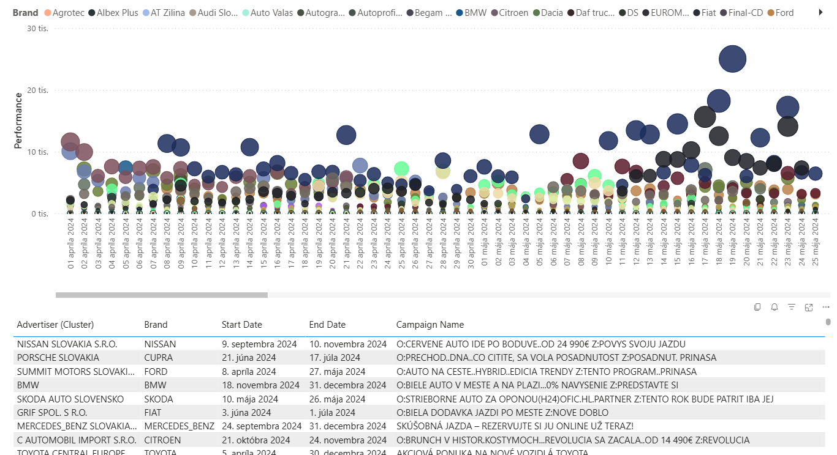Image resolution: width=837 pixels, height=455 pixels.
Task: Select the CITROEN brand cell in the table
Action: (x=163, y=440)
